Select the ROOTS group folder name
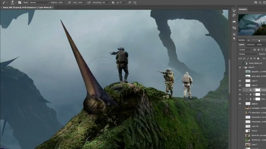 tap(251, 67)
